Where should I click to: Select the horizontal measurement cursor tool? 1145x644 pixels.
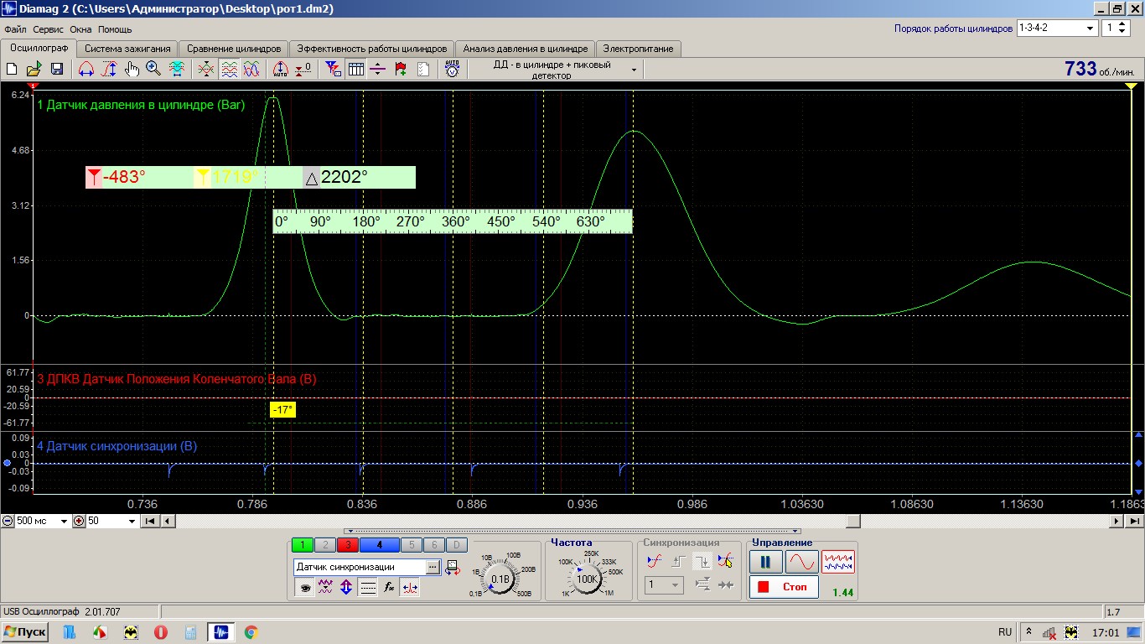tap(85, 70)
